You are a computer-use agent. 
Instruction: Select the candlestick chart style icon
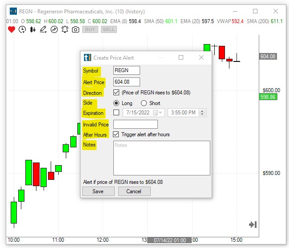click(x=32, y=29)
